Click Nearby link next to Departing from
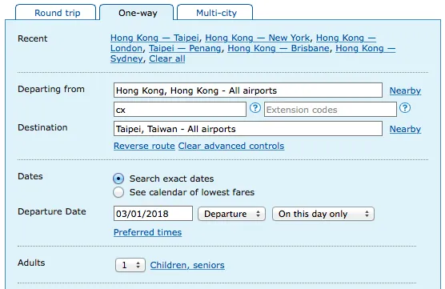Viewport: 445px width, 289px height. pos(405,90)
